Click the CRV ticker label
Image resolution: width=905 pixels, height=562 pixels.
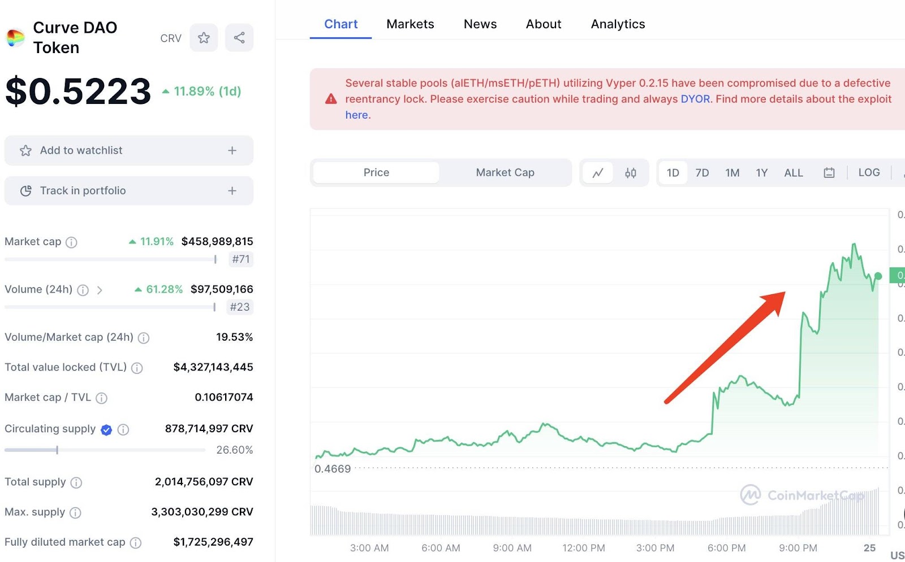pos(171,38)
